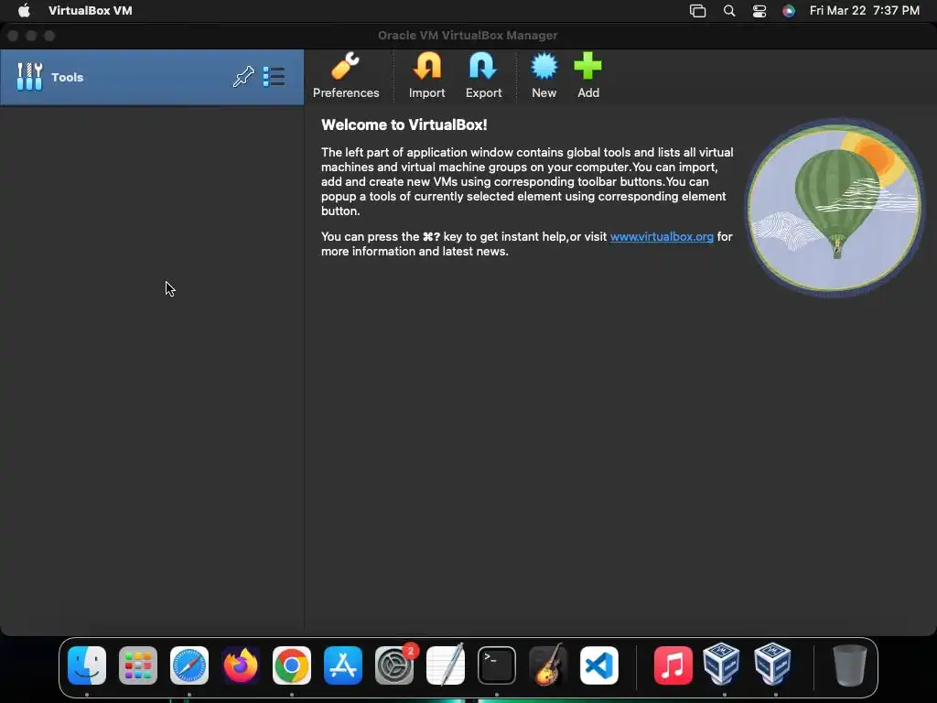
Task: Launch Google Chrome from the Dock
Action: [x=292, y=665]
